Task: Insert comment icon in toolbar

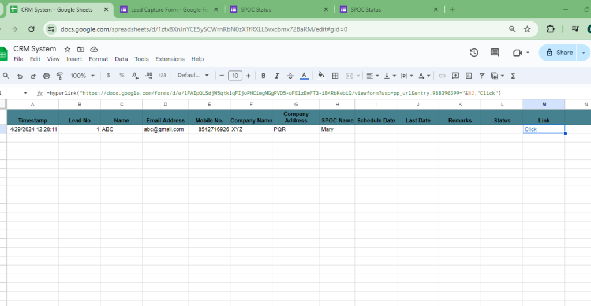Action: coord(455,76)
